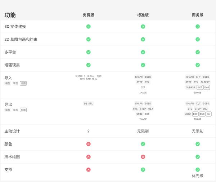Click the red cross for 支持 in 免费版
Image resolution: width=216 pixels, height=182 pixels.
[88, 169]
